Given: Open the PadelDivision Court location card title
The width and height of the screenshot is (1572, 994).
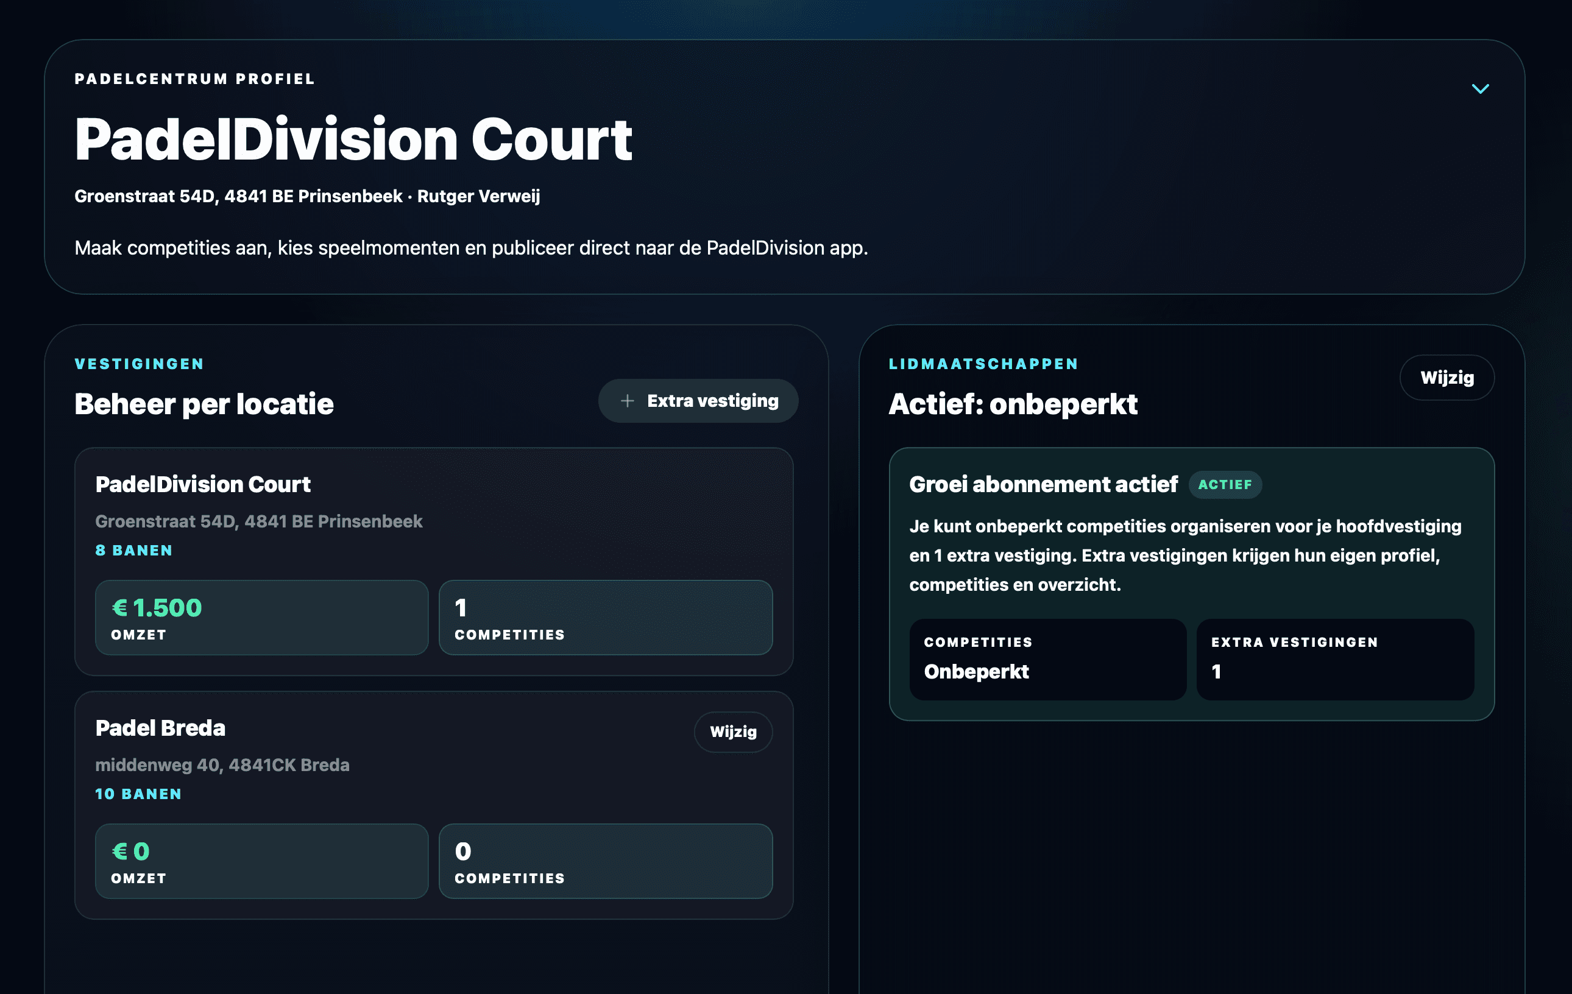Looking at the screenshot, I should 203,484.
